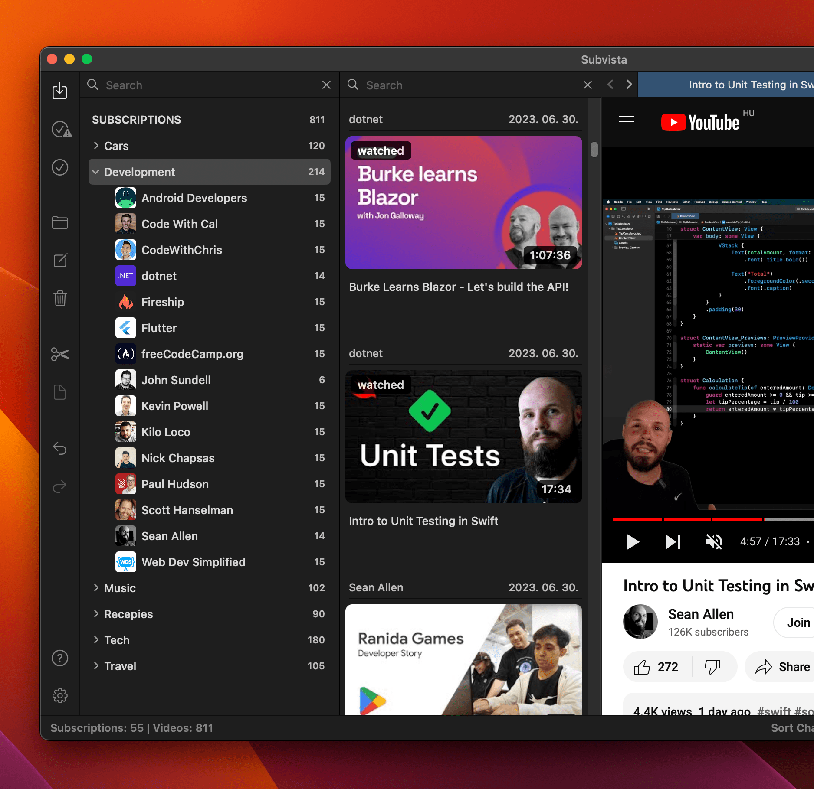
Task: Collapse the Development subscription group
Action: coord(96,172)
